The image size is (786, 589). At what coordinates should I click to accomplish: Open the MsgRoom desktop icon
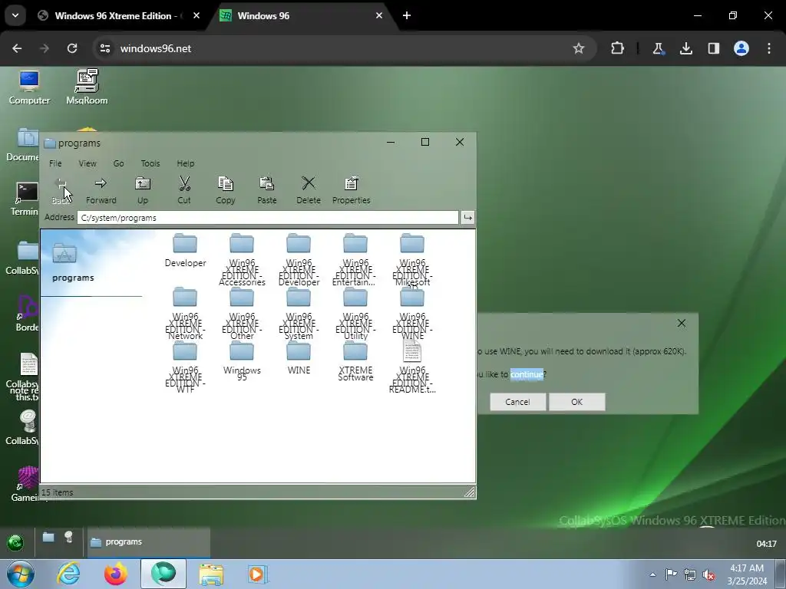[87, 87]
